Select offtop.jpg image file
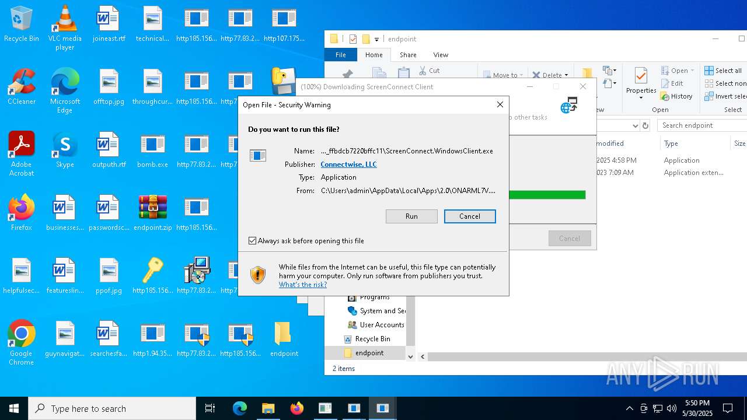 (x=109, y=86)
